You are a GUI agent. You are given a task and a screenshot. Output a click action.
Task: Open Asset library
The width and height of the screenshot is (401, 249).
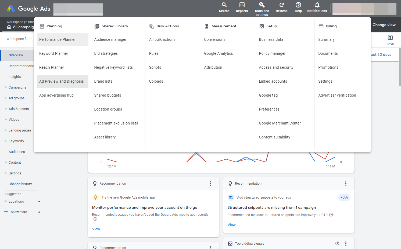(105, 137)
